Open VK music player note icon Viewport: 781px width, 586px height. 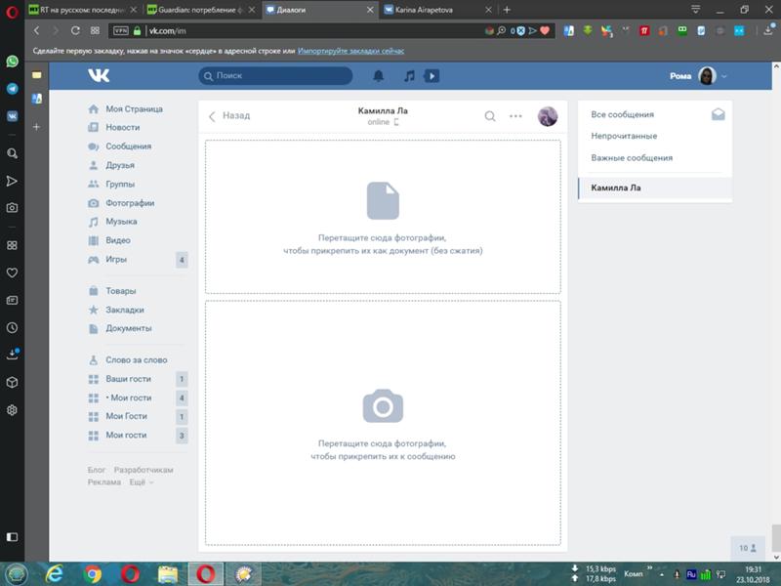coord(409,76)
